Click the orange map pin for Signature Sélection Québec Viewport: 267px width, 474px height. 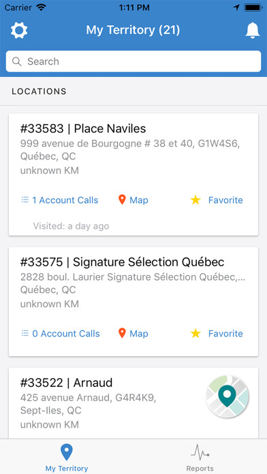[122, 333]
